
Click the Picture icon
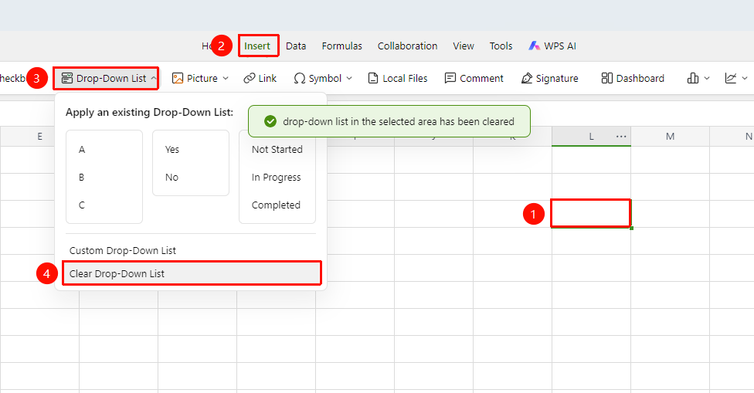click(x=178, y=78)
